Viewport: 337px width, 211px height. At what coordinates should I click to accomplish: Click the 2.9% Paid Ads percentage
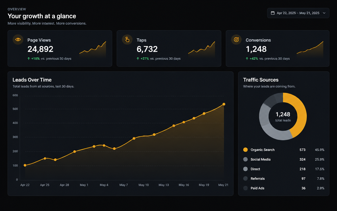point(321,188)
